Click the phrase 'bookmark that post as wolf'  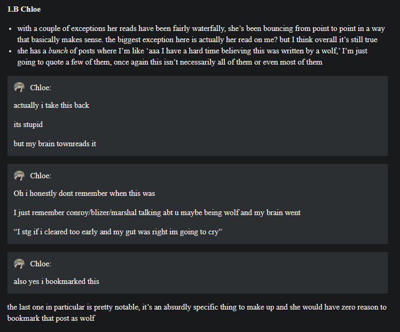51,318
